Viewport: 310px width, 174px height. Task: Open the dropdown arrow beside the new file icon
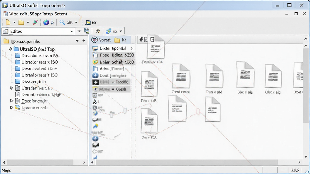click(14, 22)
